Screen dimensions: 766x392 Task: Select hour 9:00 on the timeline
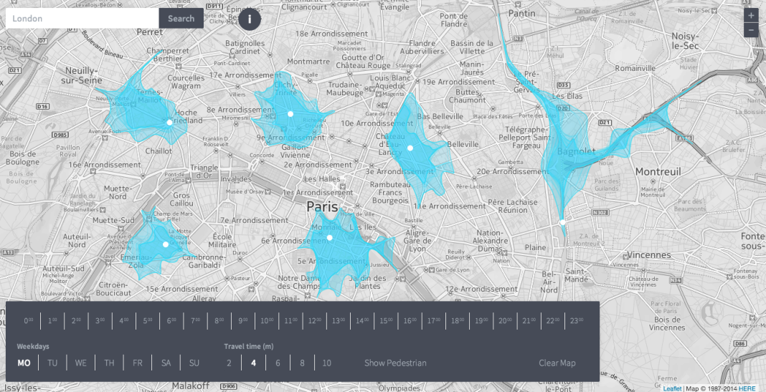[x=243, y=321]
